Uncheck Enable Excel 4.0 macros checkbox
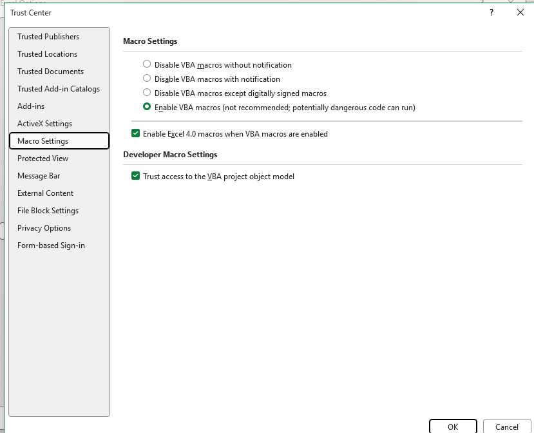 tap(135, 133)
